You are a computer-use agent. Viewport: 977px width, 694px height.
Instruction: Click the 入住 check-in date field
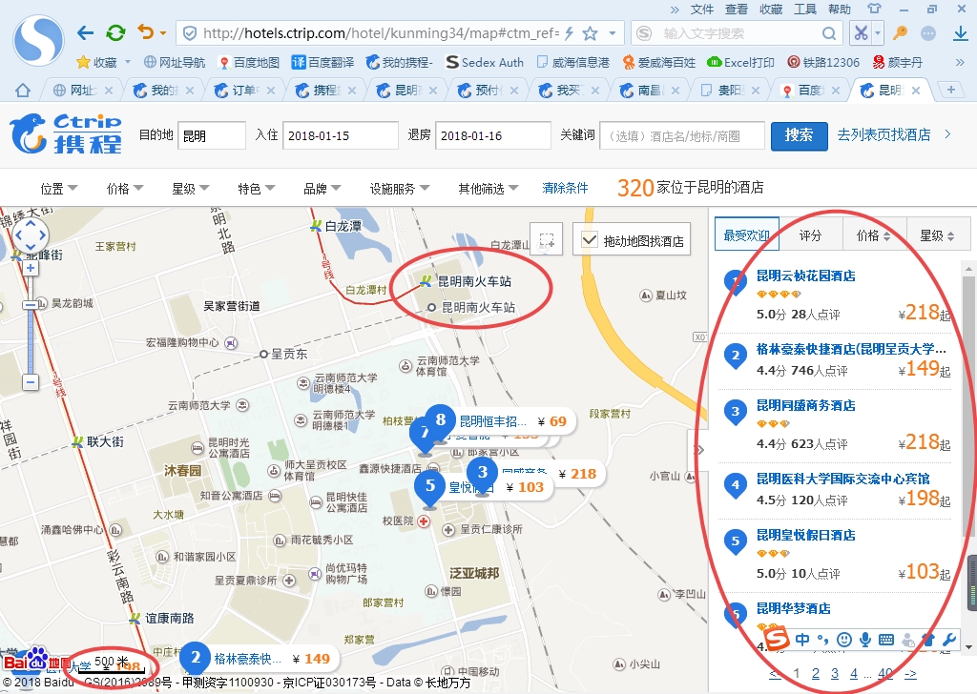341,135
